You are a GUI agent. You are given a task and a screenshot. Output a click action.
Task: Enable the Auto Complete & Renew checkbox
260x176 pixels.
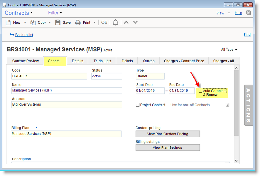201,91
